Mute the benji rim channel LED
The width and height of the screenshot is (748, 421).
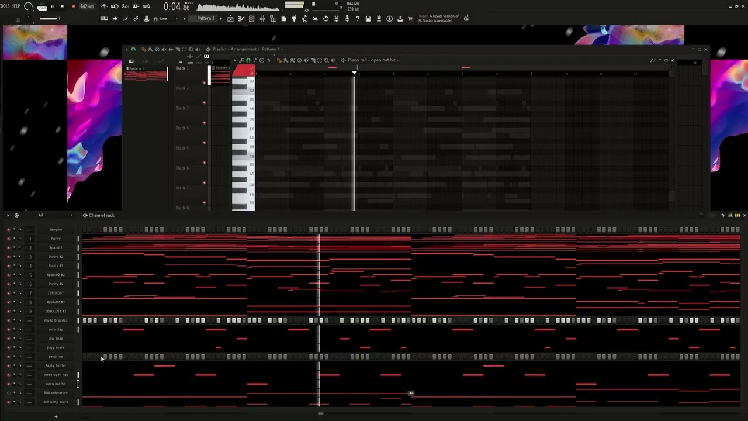pos(8,357)
